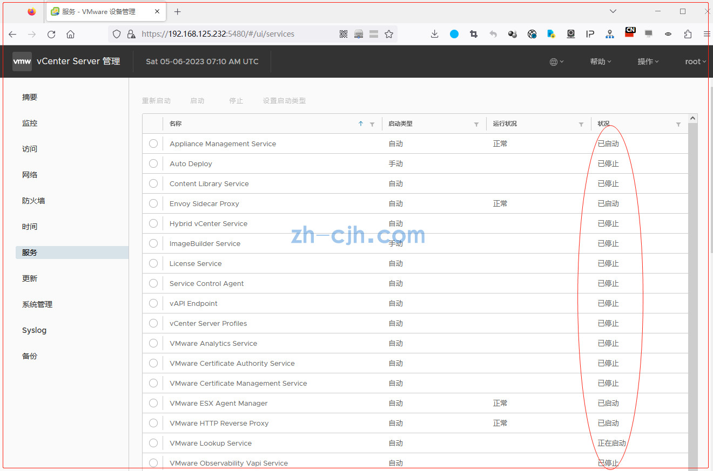Click the site security shield icon
The width and height of the screenshot is (713, 471).
click(117, 34)
